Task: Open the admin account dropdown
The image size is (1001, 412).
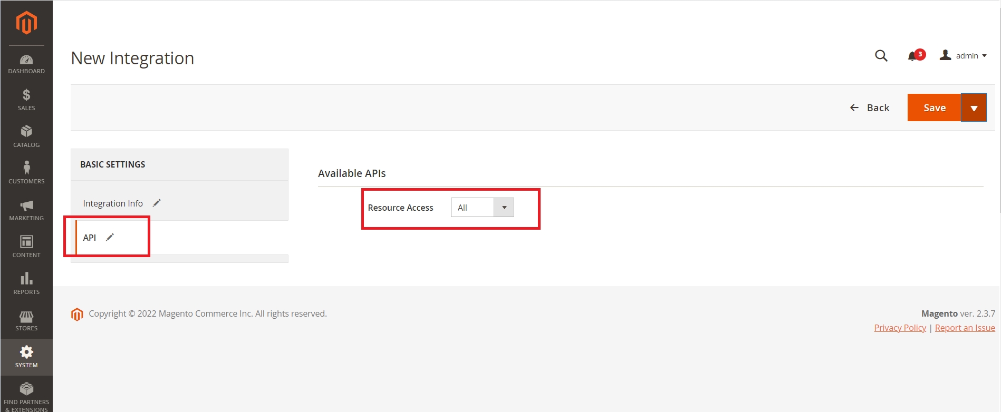Action: (x=963, y=56)
